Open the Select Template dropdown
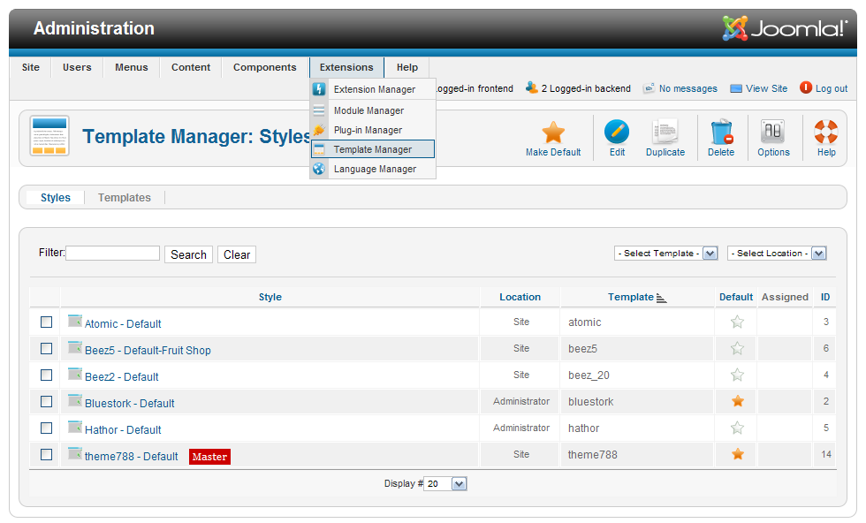The width and height of the screenshot is (866, 523). [665, 254]
